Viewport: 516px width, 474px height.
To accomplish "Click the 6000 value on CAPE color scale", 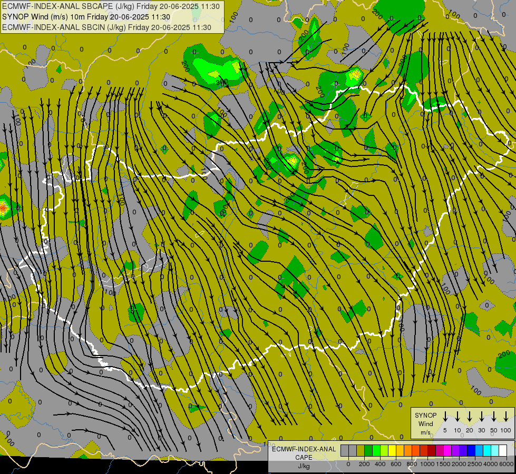I will [x=507, y=464].
